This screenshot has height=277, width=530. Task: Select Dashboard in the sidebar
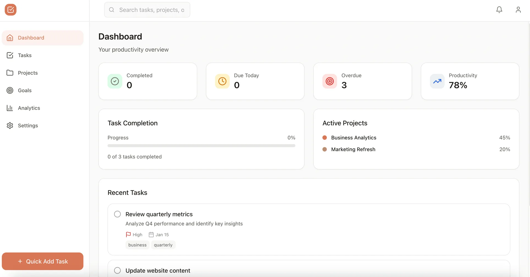click(43, 38)
